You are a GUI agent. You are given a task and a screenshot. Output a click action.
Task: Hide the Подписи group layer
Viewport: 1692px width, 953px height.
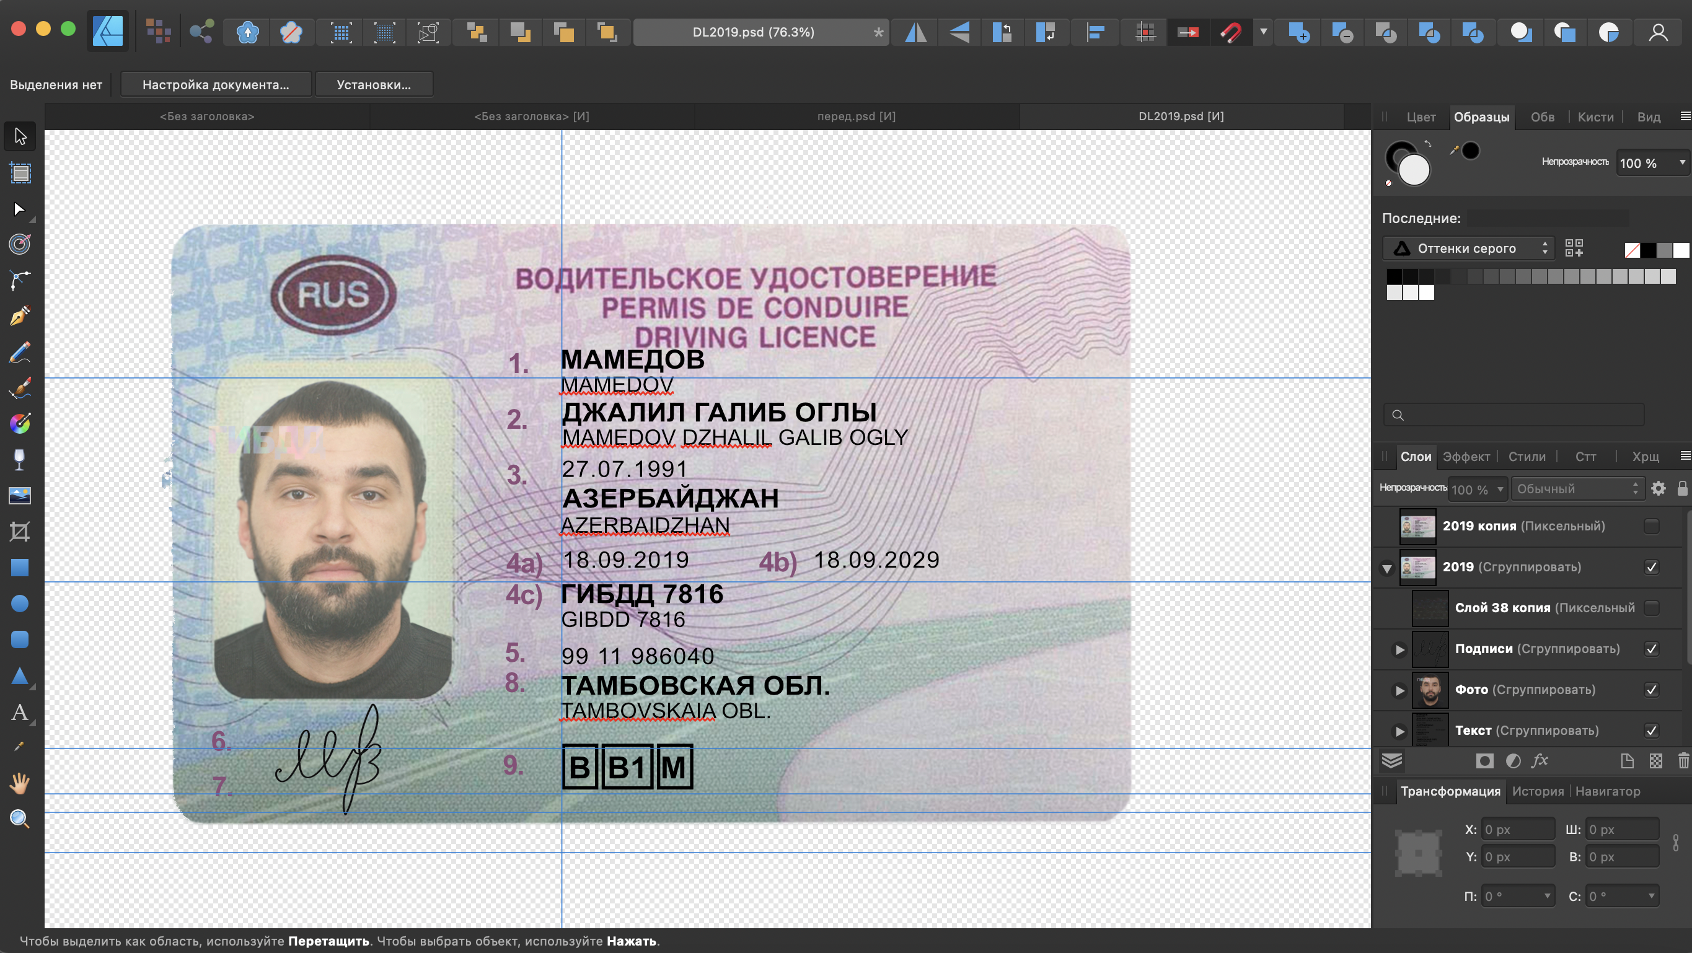(1651, 649)
